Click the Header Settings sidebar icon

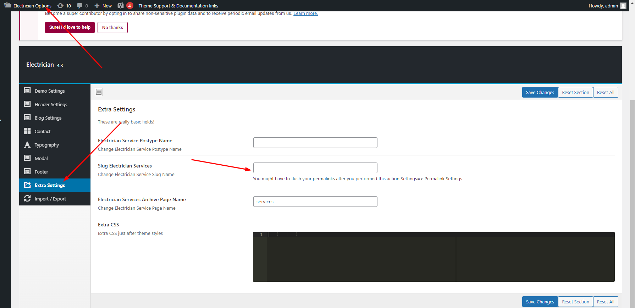27,104
